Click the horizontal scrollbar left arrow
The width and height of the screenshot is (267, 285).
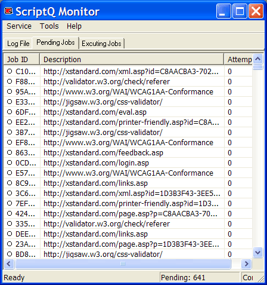coord(9,264)
